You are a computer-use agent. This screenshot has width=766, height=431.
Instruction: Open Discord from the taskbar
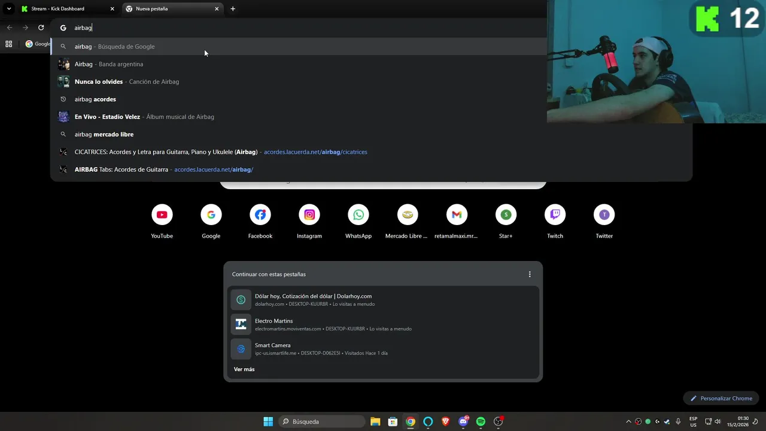[463, 421]
